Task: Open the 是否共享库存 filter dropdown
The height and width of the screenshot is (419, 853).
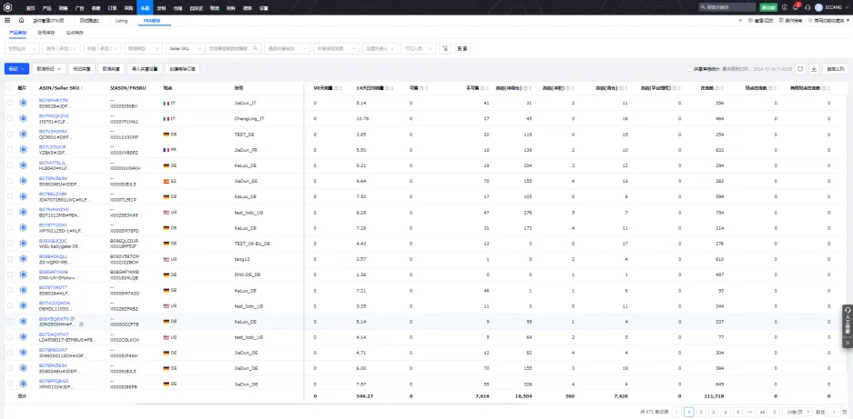Action: pos(288,48)
